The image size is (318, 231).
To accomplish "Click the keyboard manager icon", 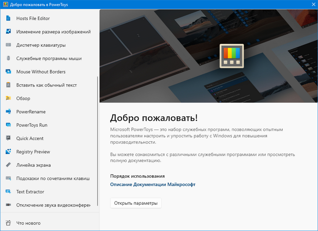I will (x=8, y=45).
